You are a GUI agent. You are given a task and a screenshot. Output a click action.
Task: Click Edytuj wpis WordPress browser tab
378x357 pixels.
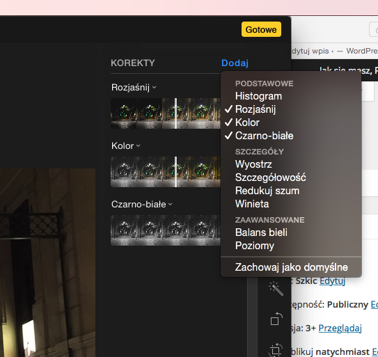coord(335,51)
